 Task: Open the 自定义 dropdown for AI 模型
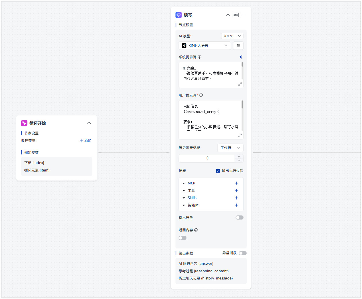232,36
